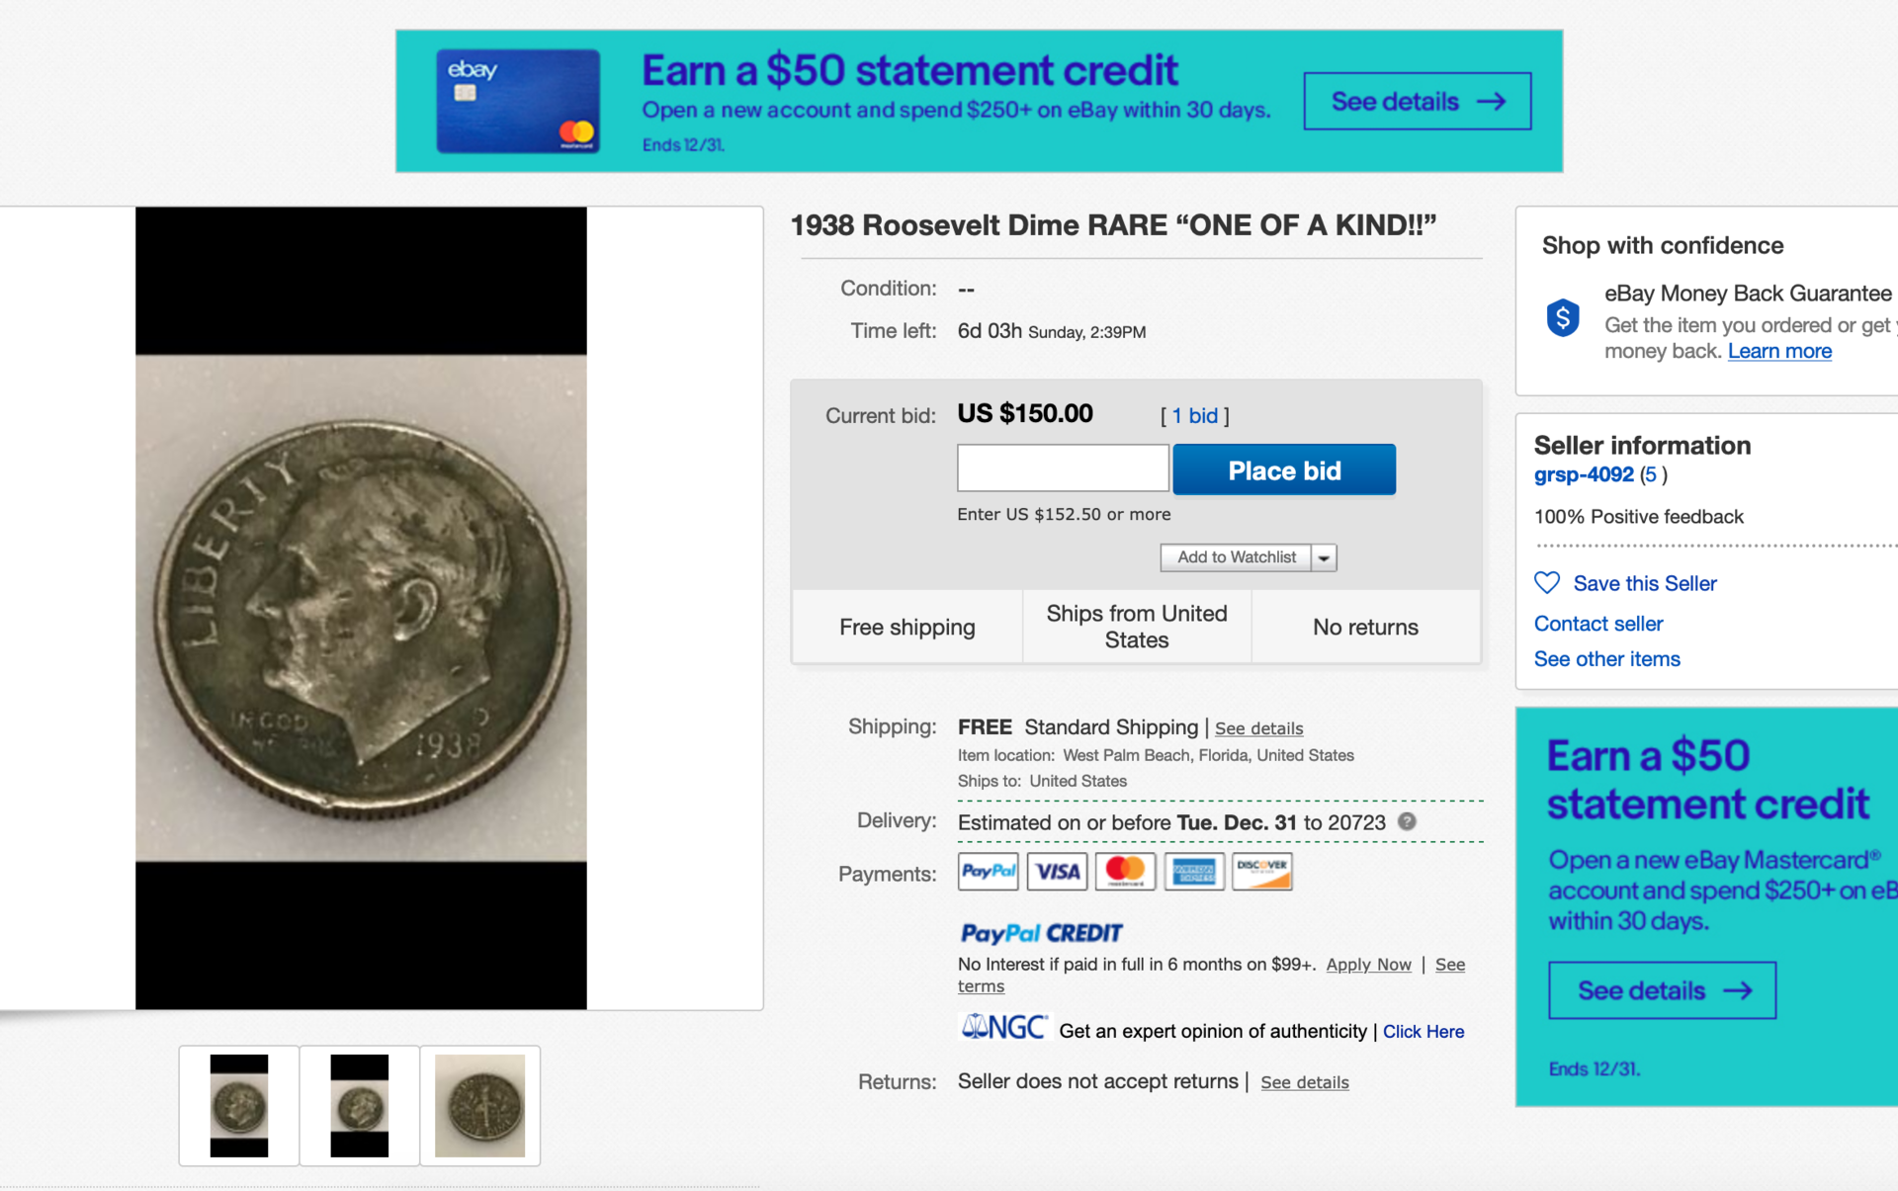Click the NGC logo icon
The height and width of the screenshot is (1191, 1898).
tap(1003, 1028)
